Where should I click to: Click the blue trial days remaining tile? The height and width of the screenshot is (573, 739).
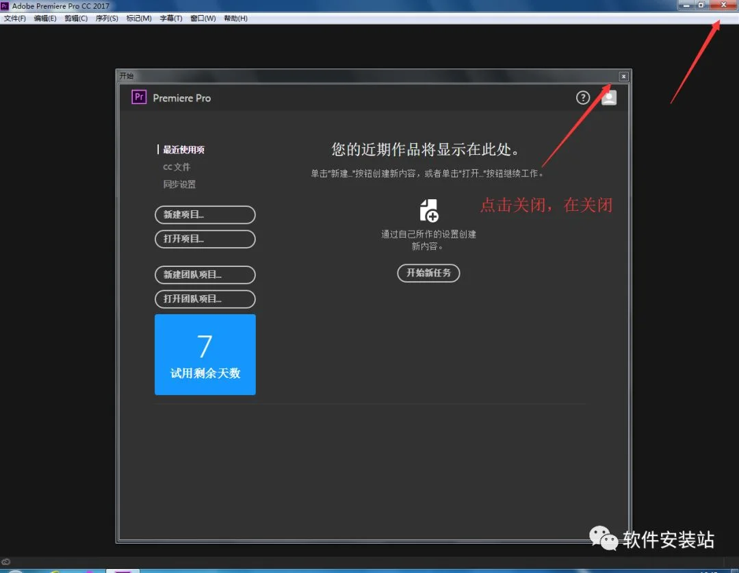205,355
